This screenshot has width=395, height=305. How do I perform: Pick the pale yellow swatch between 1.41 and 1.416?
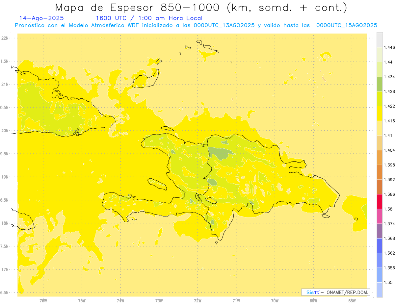click(x=380, y=128)
